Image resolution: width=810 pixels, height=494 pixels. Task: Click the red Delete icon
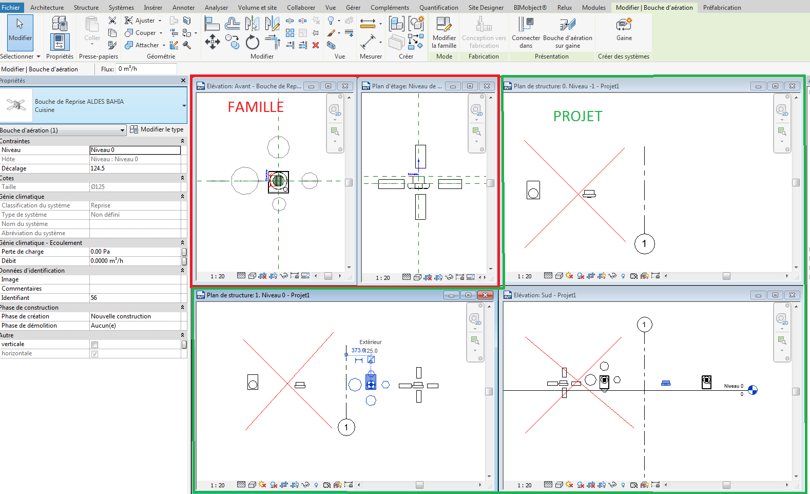[x=316, y=45]
